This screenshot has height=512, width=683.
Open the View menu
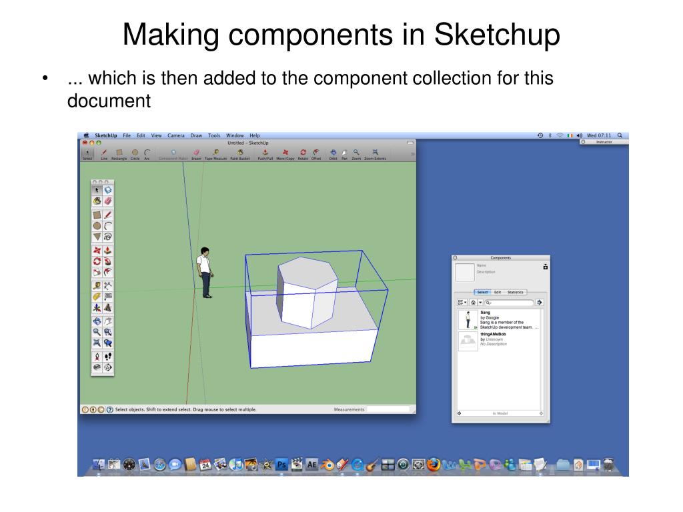pyautogui.click(x=156, y=135)
